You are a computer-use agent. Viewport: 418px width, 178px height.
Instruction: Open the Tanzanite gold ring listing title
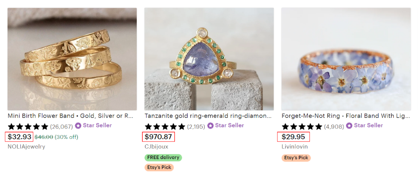pos(208,116)
